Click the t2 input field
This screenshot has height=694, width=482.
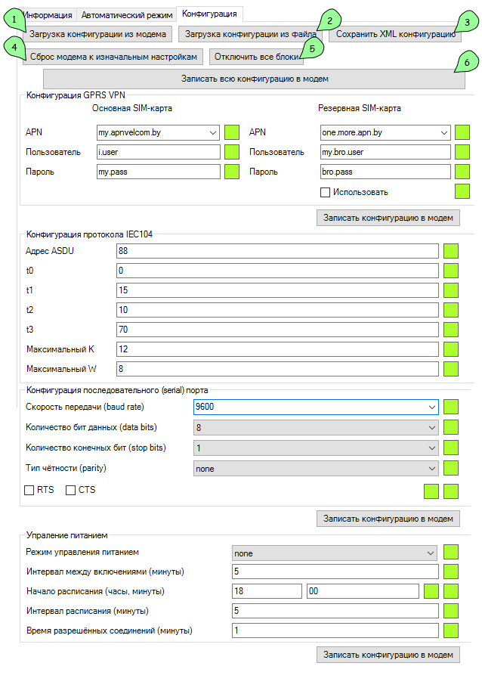277,310
